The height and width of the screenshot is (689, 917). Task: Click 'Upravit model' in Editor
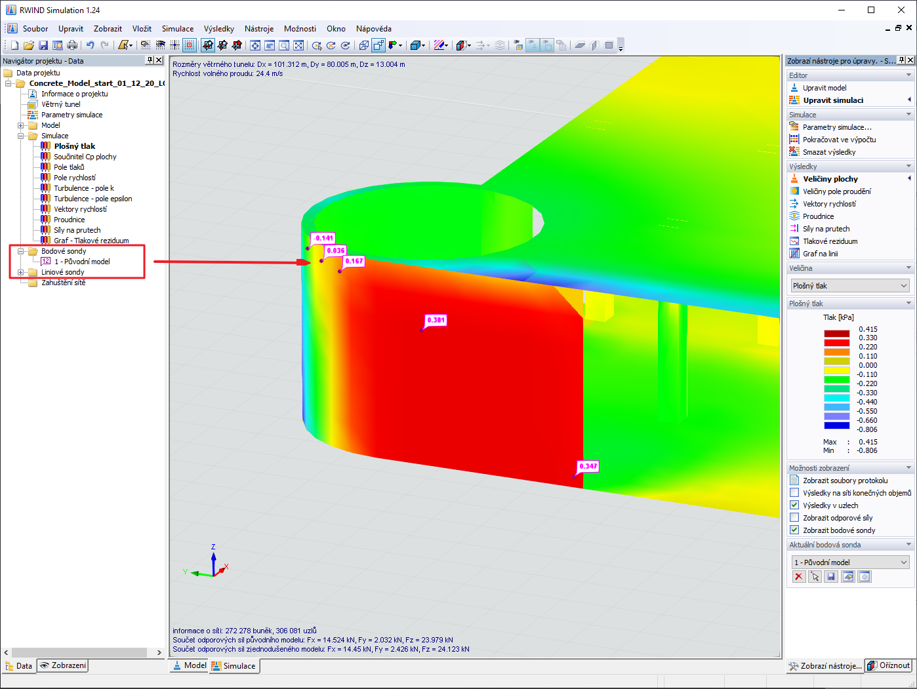tap(825, 88)
